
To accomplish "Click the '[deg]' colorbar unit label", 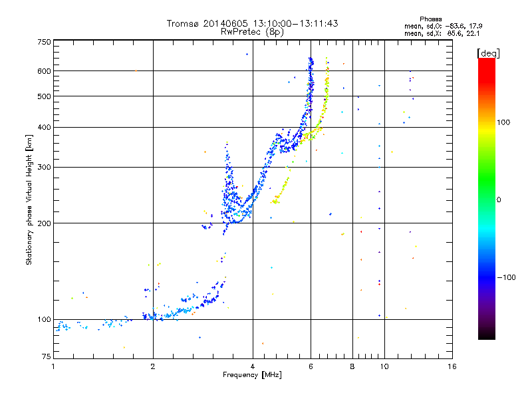I will click(x=488, y=53).
